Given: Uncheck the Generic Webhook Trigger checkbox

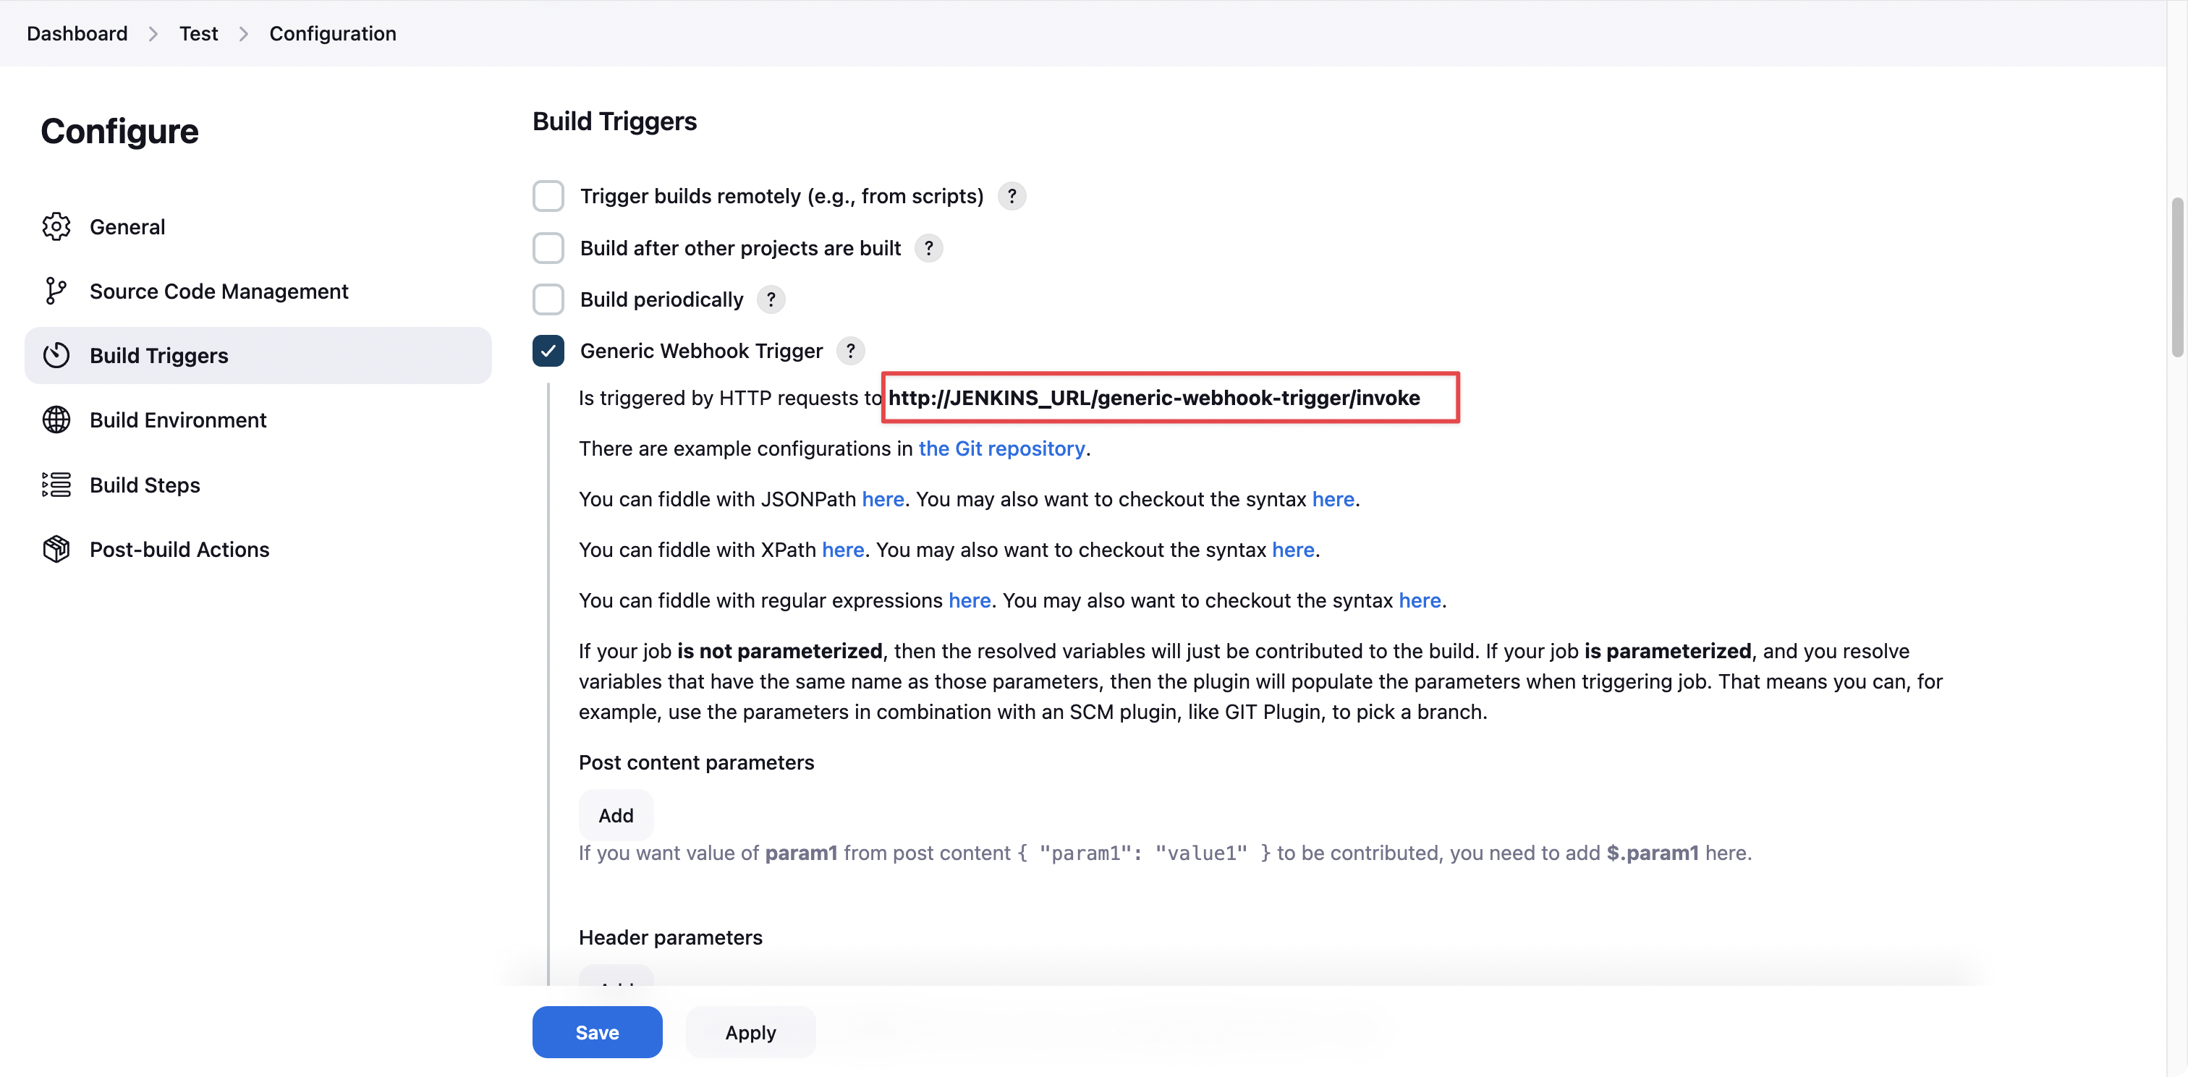Looking at the screenshot, I should click(548, 351).
